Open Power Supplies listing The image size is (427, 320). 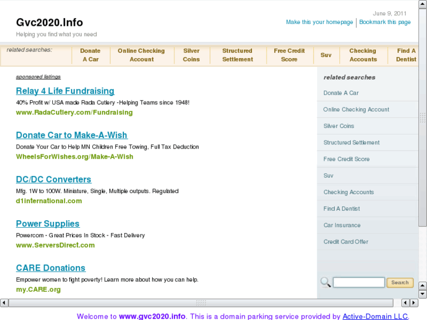click(x=48, y=224)
